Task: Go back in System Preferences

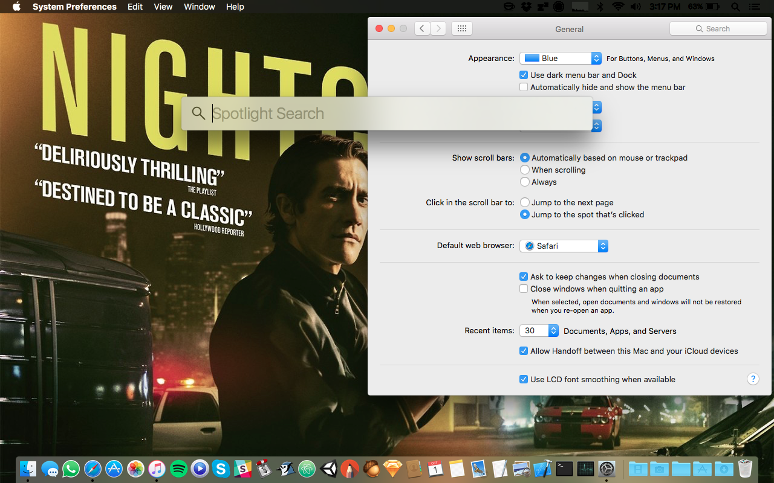Action: pyautogui.click(x=422, y=28)
